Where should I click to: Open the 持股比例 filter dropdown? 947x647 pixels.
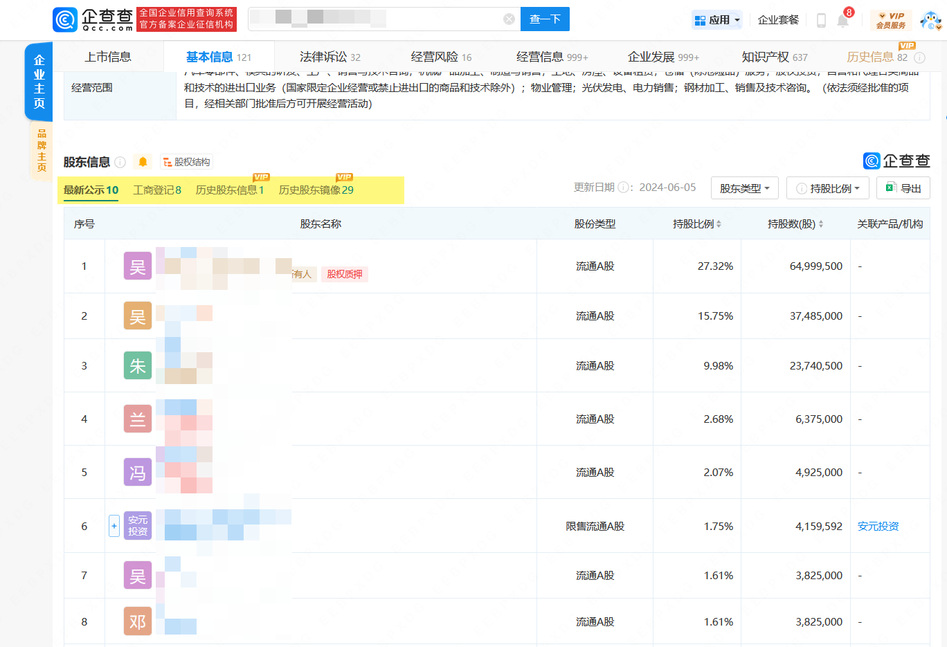827,188
